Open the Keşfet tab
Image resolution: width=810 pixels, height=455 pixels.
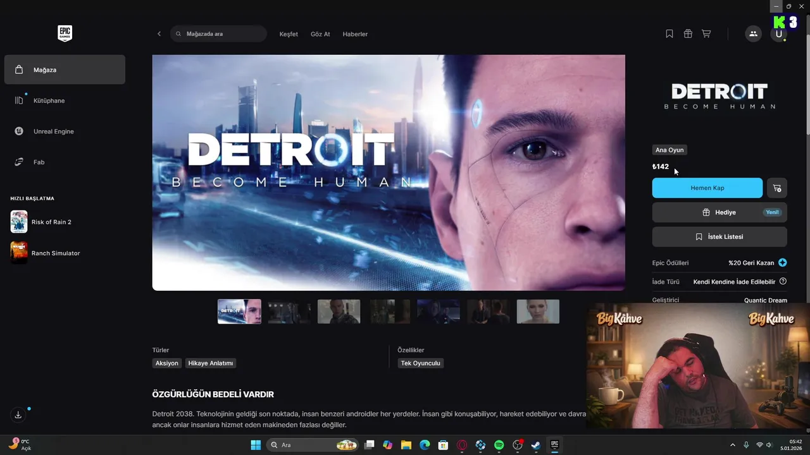289,34
